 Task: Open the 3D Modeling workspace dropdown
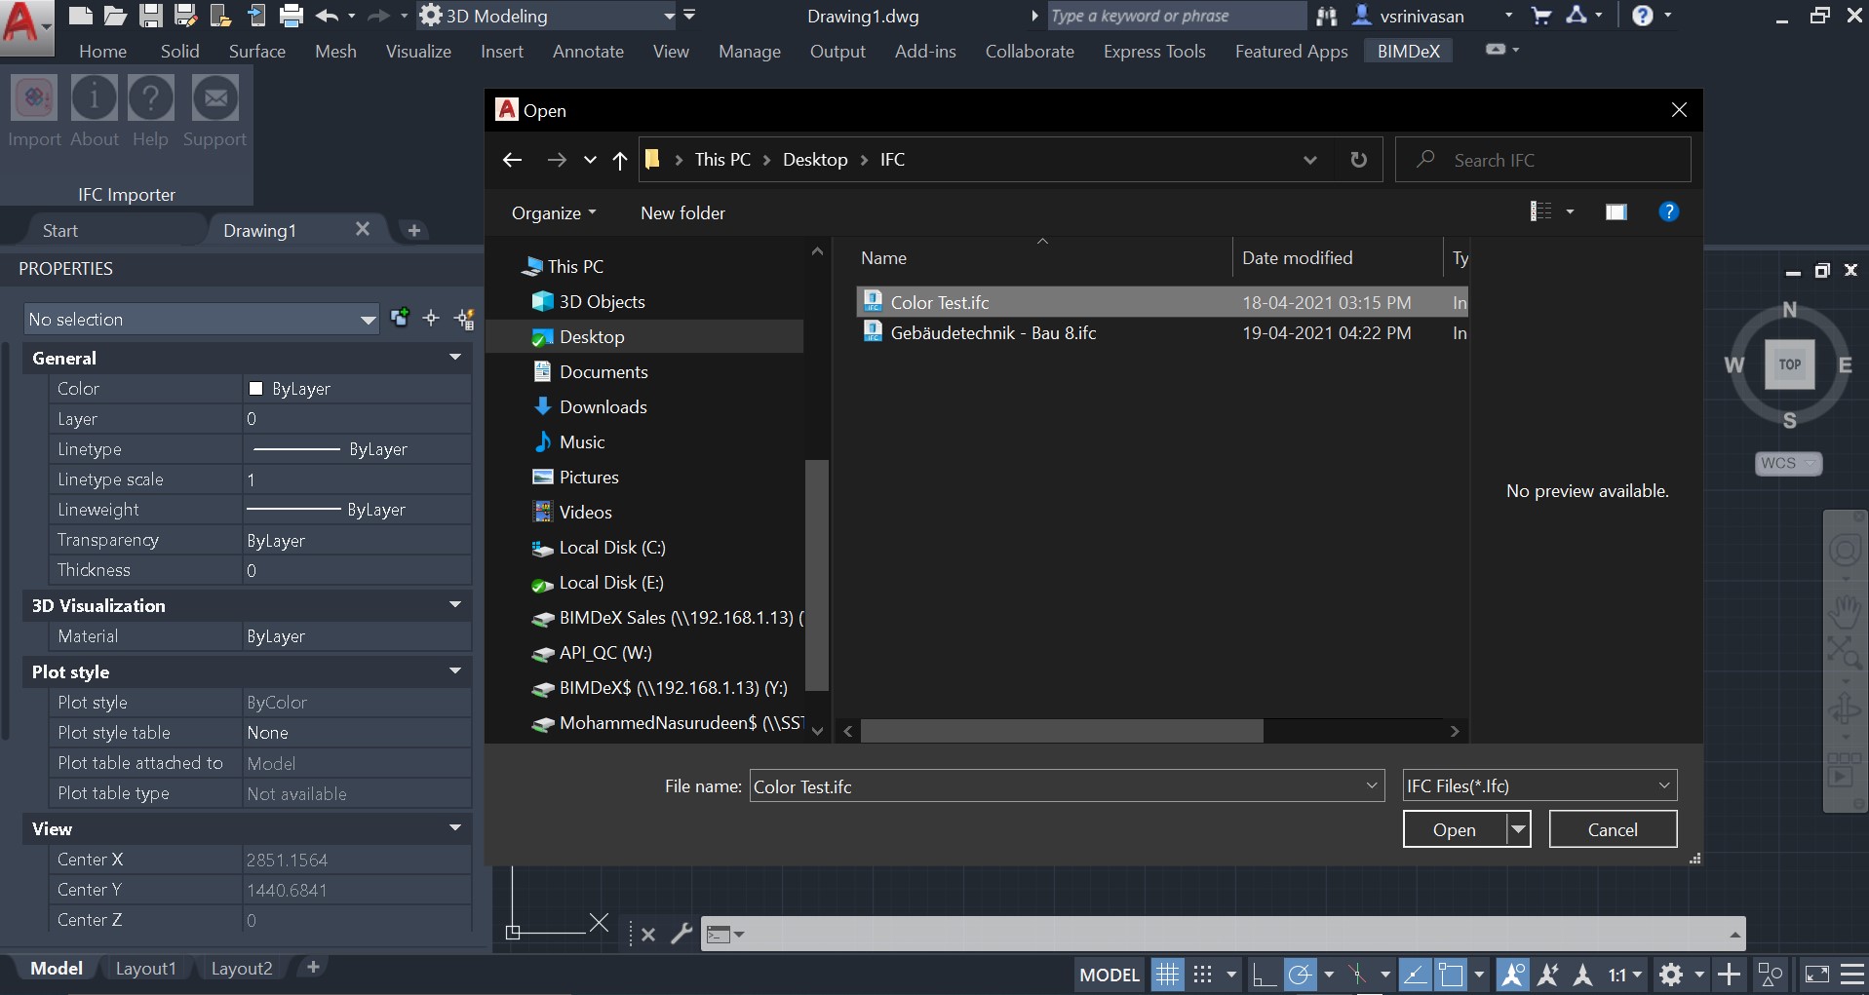click(x=669, y=16)
